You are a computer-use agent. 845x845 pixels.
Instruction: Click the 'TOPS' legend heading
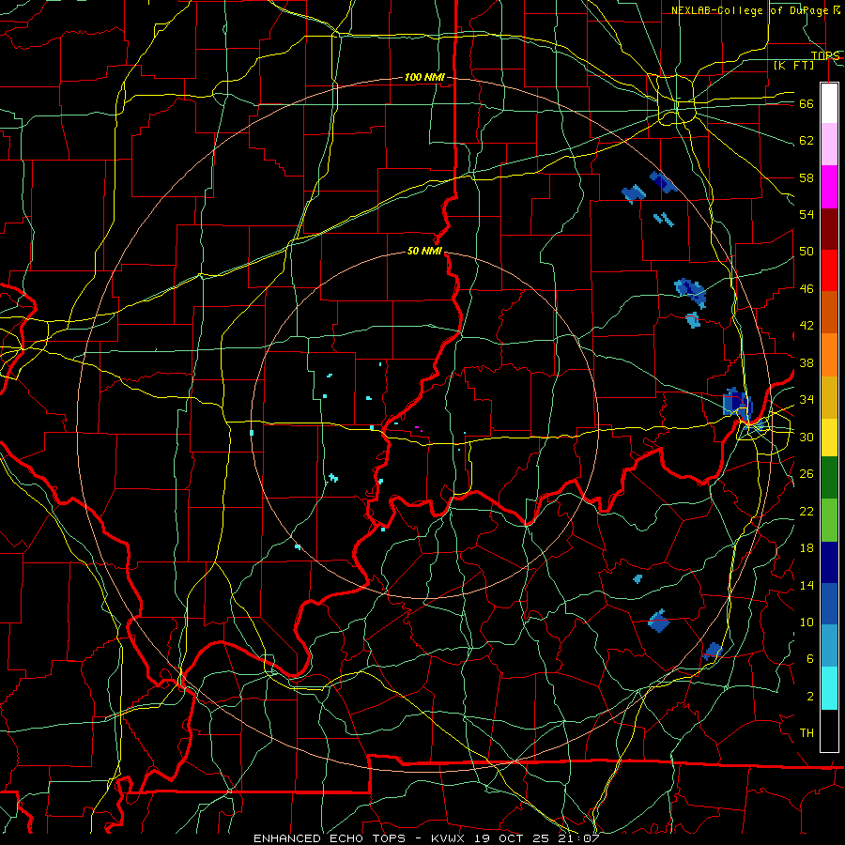pos(825,55)
